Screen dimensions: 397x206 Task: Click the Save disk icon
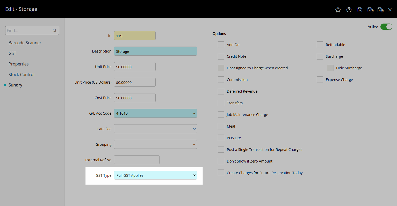pyautogui.click(x=360, y=10)
